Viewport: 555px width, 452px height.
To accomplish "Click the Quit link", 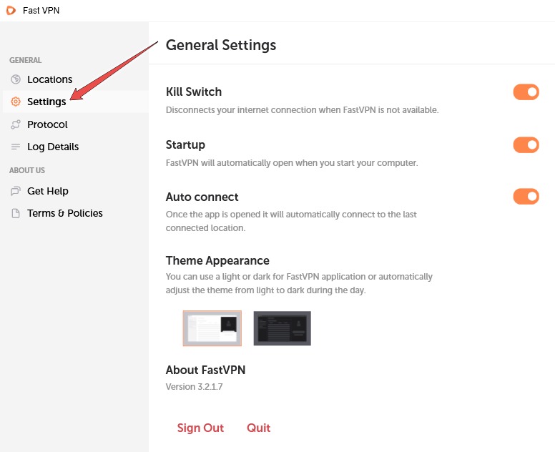I will coord(258,428).
